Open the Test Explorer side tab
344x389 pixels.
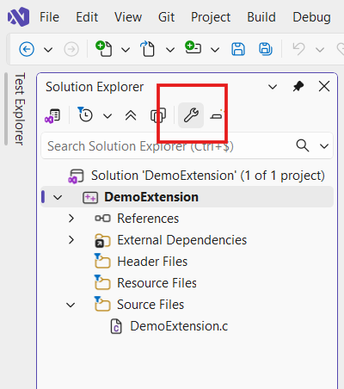(20, 109)
